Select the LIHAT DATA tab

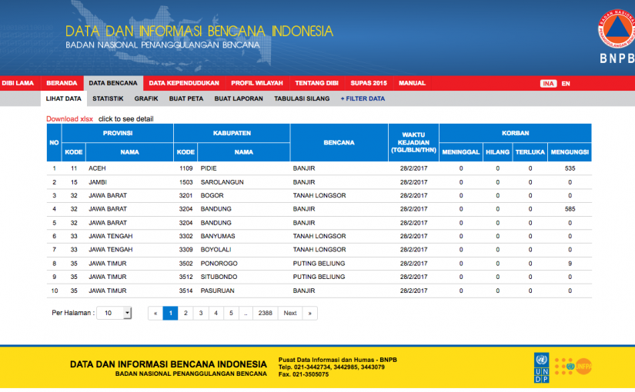point(64,98)
